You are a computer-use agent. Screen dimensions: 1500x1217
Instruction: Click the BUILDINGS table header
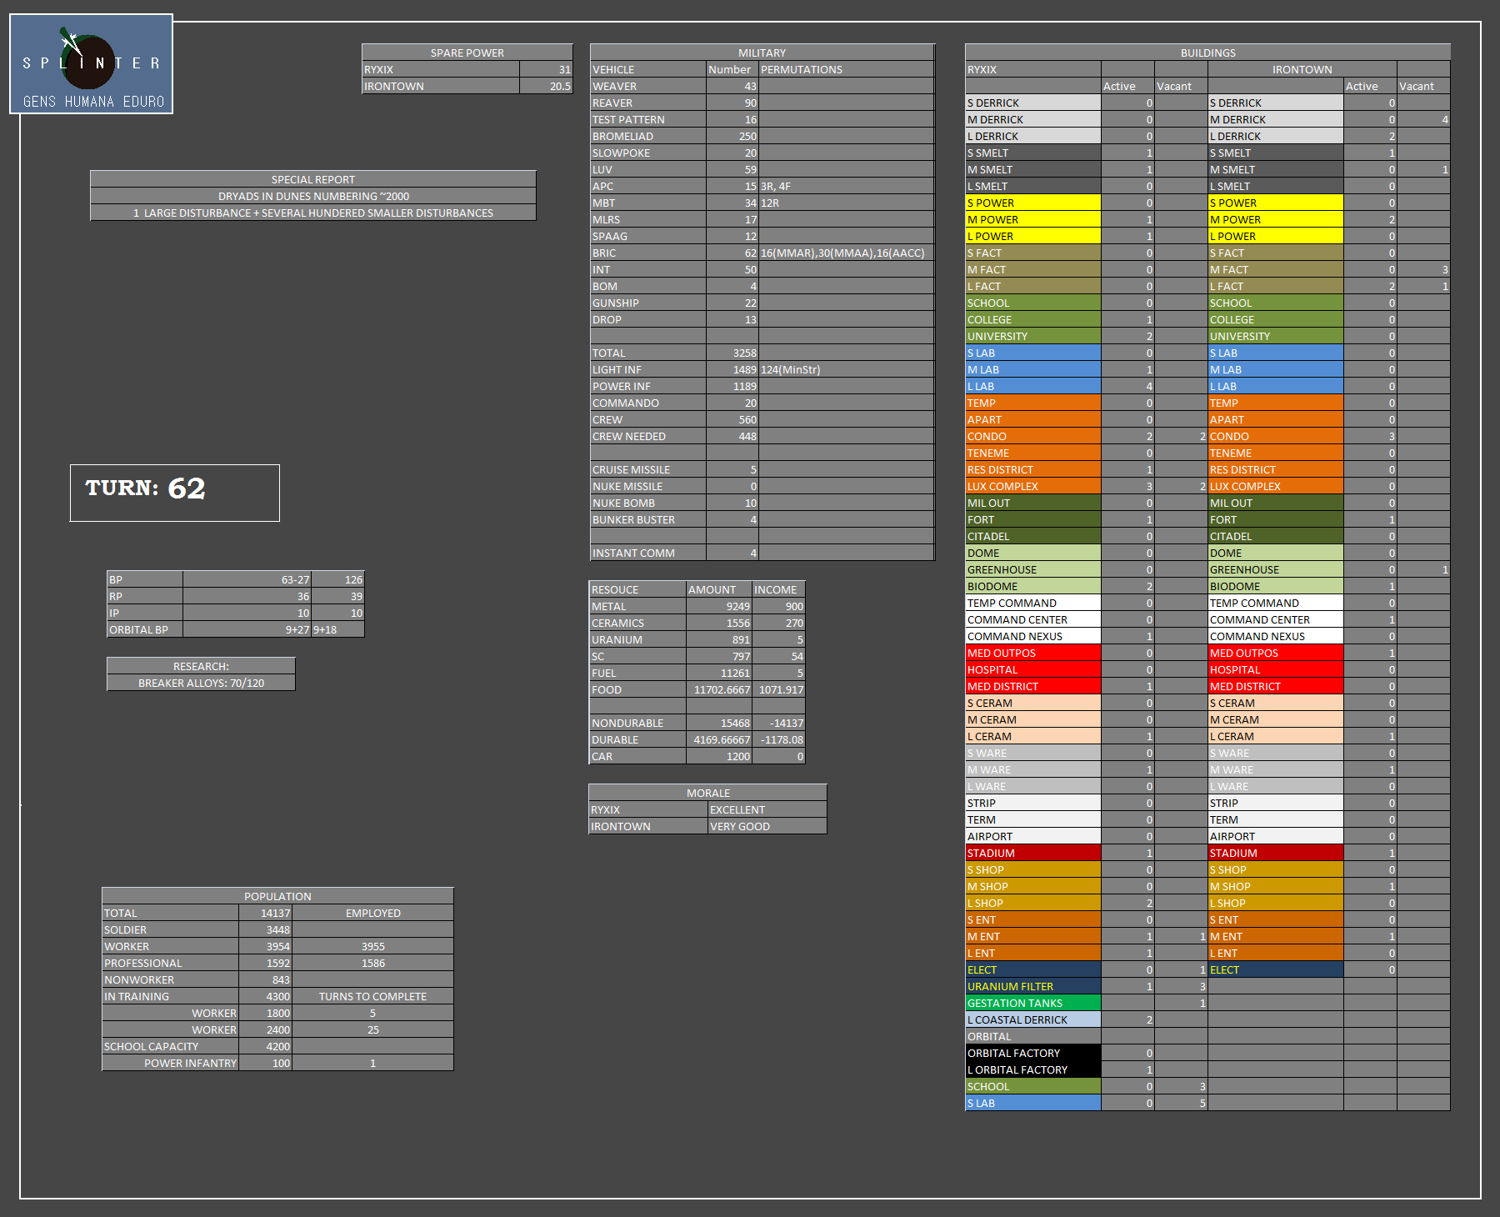tap(1207, 53)
